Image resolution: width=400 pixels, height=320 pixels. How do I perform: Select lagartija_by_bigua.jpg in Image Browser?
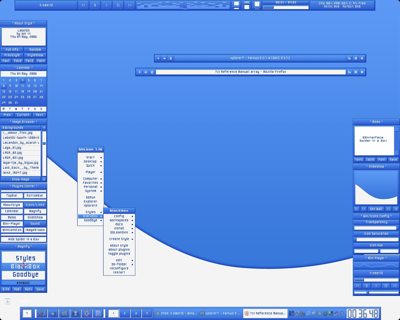coord(21,163)
